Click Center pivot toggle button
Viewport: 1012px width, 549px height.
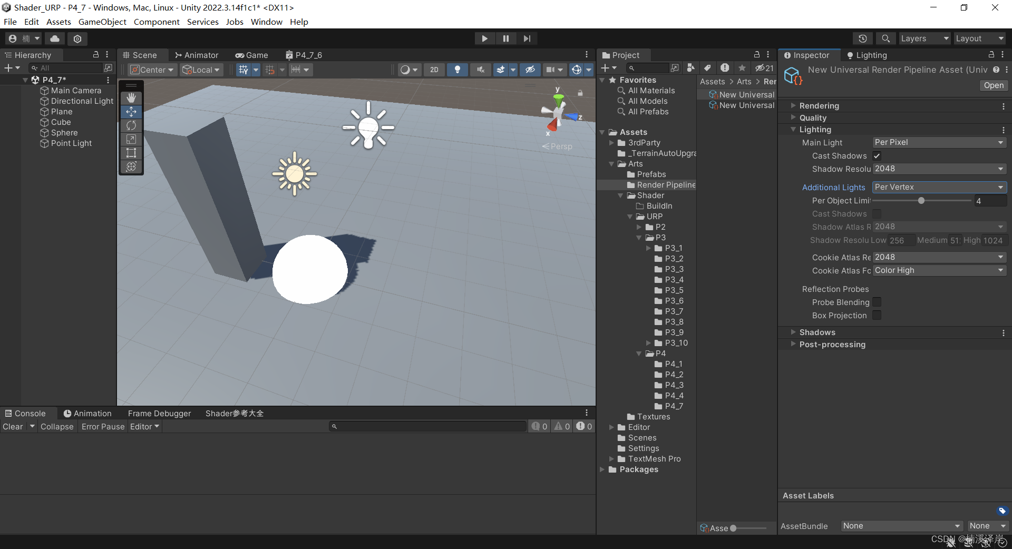152,70
